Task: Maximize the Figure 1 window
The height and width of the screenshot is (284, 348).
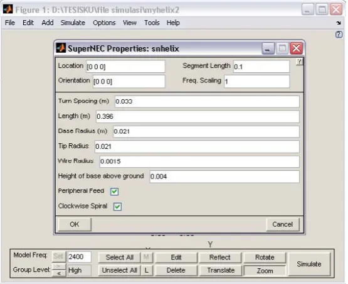Action: pyautogui.click(x=322, y=9)
